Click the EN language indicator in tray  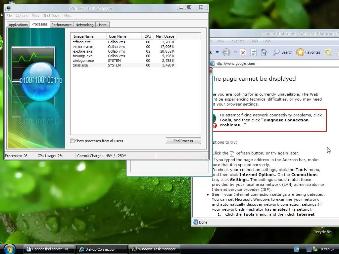point(296,249)
